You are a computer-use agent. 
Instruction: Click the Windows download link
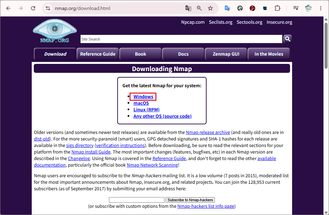[x=143, y=97]
